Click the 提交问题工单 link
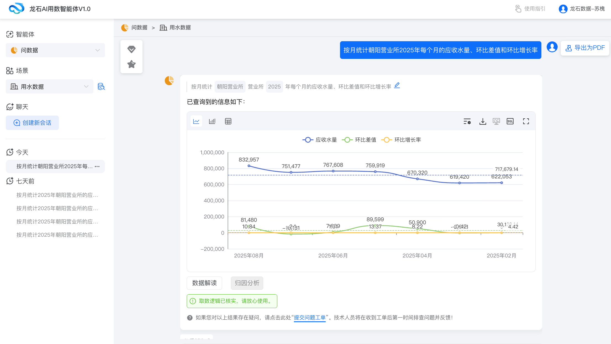The height and width of the screenshot is (344, 611). coord(309,317)
